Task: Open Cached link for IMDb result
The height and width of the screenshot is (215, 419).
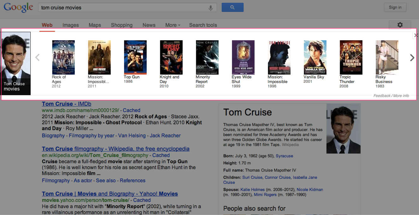Action: click(x=132, y=110)
